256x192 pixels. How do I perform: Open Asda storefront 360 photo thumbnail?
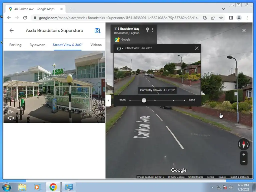tap(54, 87)
